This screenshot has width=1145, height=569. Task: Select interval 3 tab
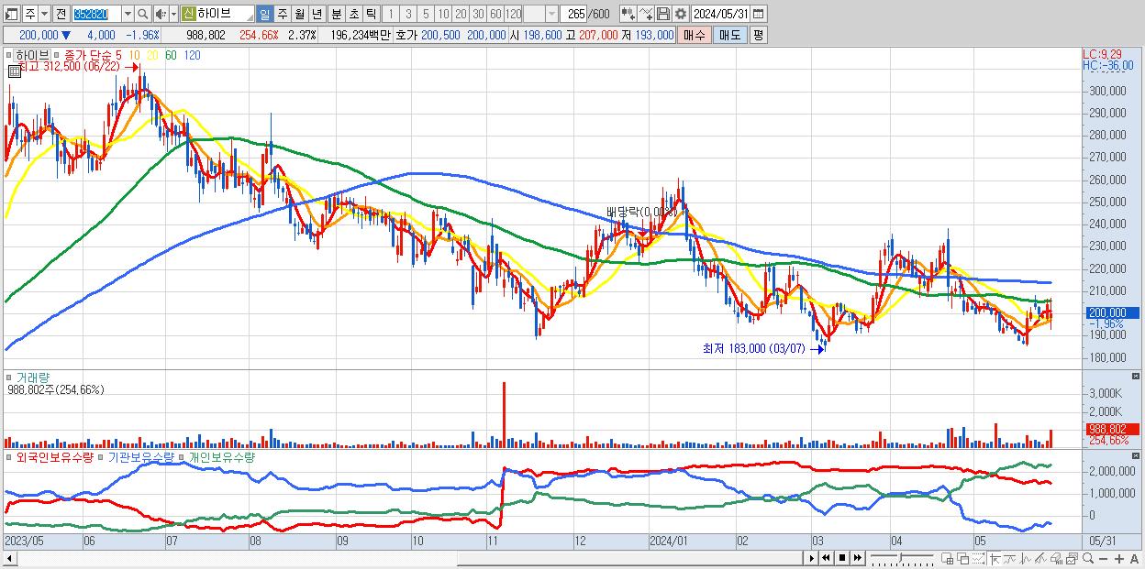[x=408, y=14]
